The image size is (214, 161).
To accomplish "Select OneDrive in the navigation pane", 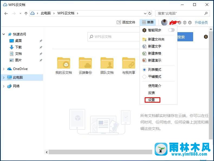I will click(x=20, y=69).
